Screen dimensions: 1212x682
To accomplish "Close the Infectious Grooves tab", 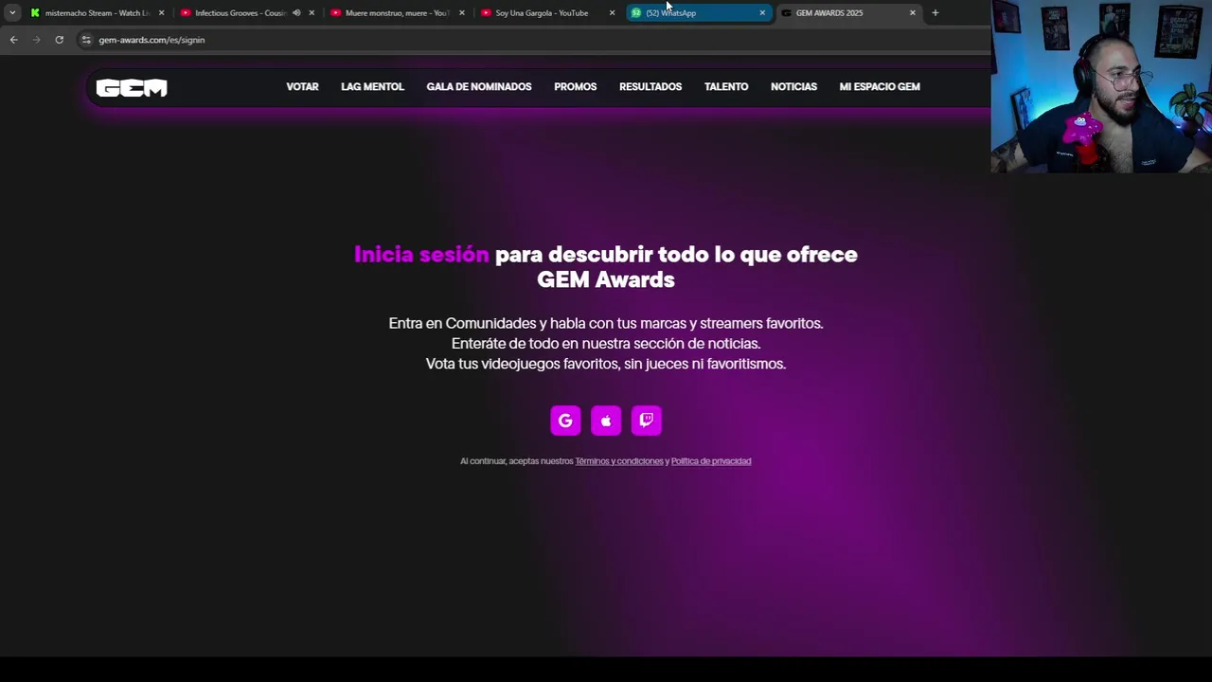I will [x=312, y=13].
